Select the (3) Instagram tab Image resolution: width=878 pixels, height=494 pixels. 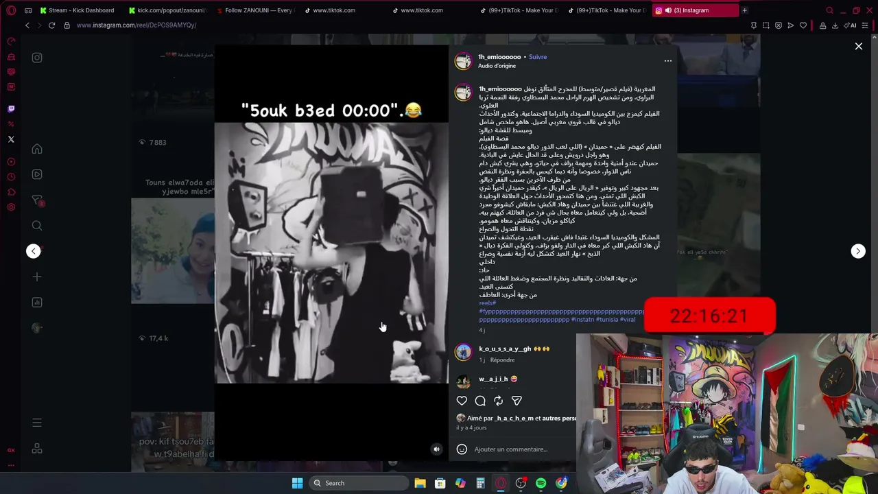click(696, 10)
